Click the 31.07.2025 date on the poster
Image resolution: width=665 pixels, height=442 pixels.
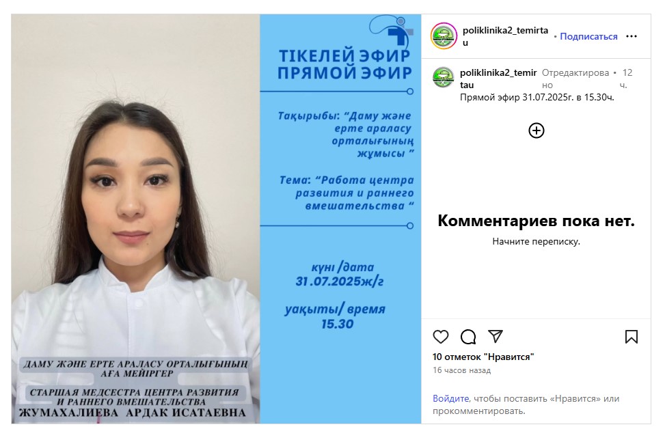(339, 281)
